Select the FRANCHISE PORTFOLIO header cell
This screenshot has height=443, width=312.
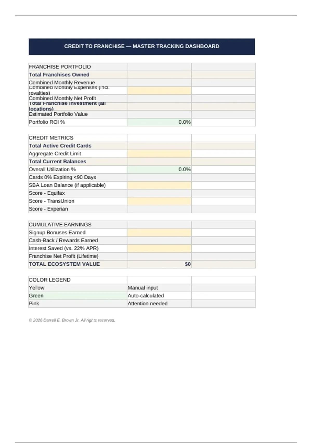pos(78,67)
